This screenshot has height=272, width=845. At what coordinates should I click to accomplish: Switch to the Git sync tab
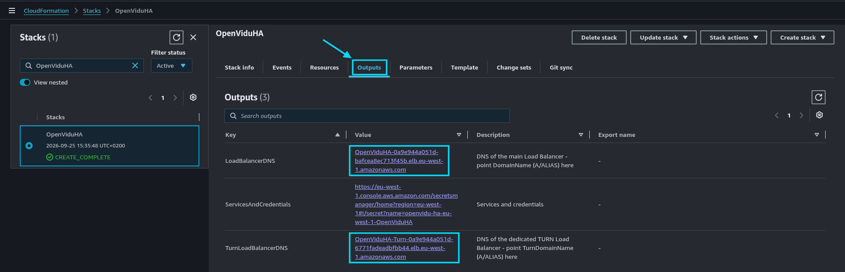coord(561,67)
